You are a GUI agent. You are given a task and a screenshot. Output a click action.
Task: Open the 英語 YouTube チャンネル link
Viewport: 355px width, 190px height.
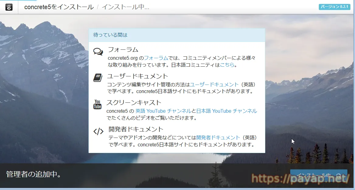[163, 111]
